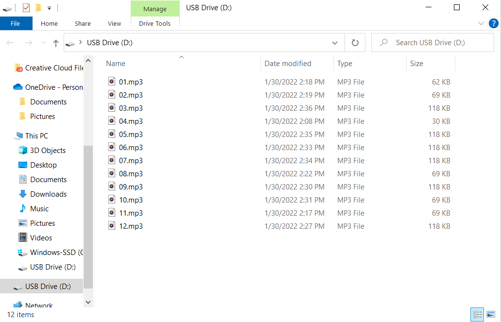Click the USB drive icon in Quick Access Toolbar
This screenshot has height=322, width=501.
pyautogui.click(x=6, y=8)
